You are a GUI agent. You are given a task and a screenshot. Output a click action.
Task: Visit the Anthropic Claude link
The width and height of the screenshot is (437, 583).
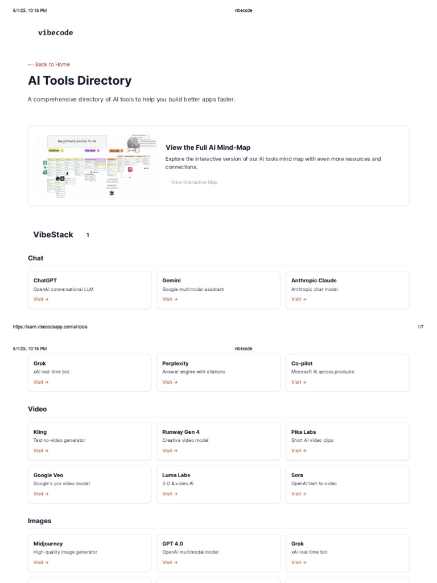299,299
